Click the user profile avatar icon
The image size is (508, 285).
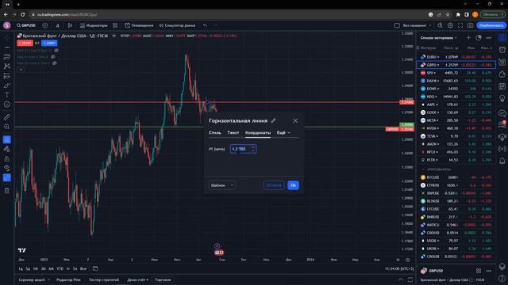(7, 25)
